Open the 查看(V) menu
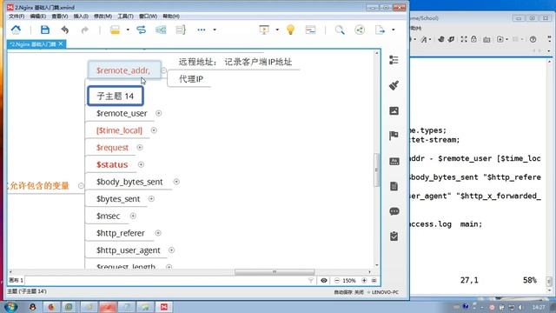 tap(60, 17)
